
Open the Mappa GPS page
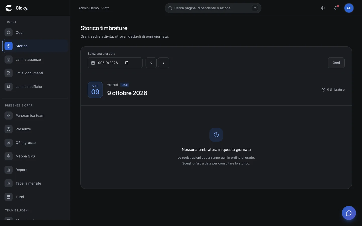click(x=35, y=156)
